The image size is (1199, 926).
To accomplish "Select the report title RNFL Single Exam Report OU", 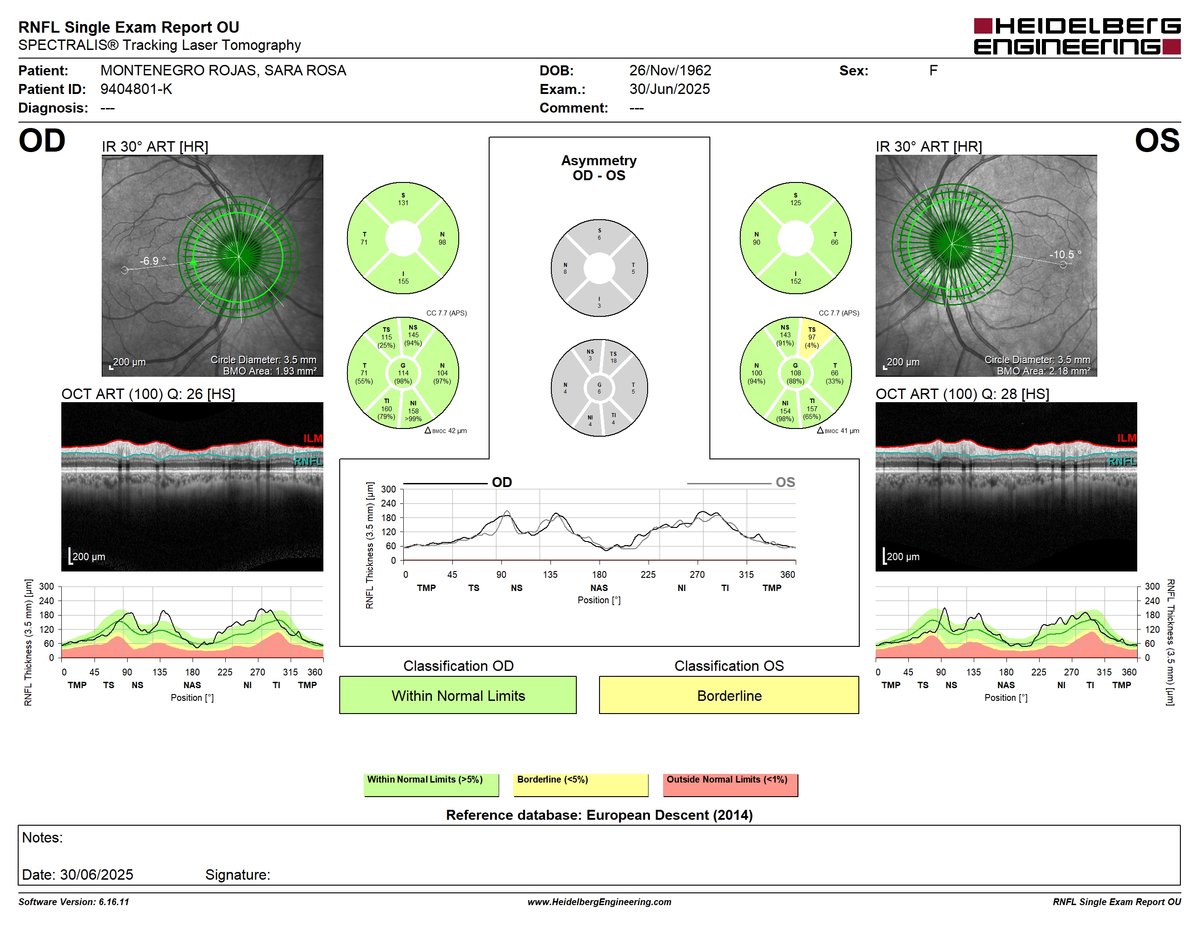I will tap(129, 27).
